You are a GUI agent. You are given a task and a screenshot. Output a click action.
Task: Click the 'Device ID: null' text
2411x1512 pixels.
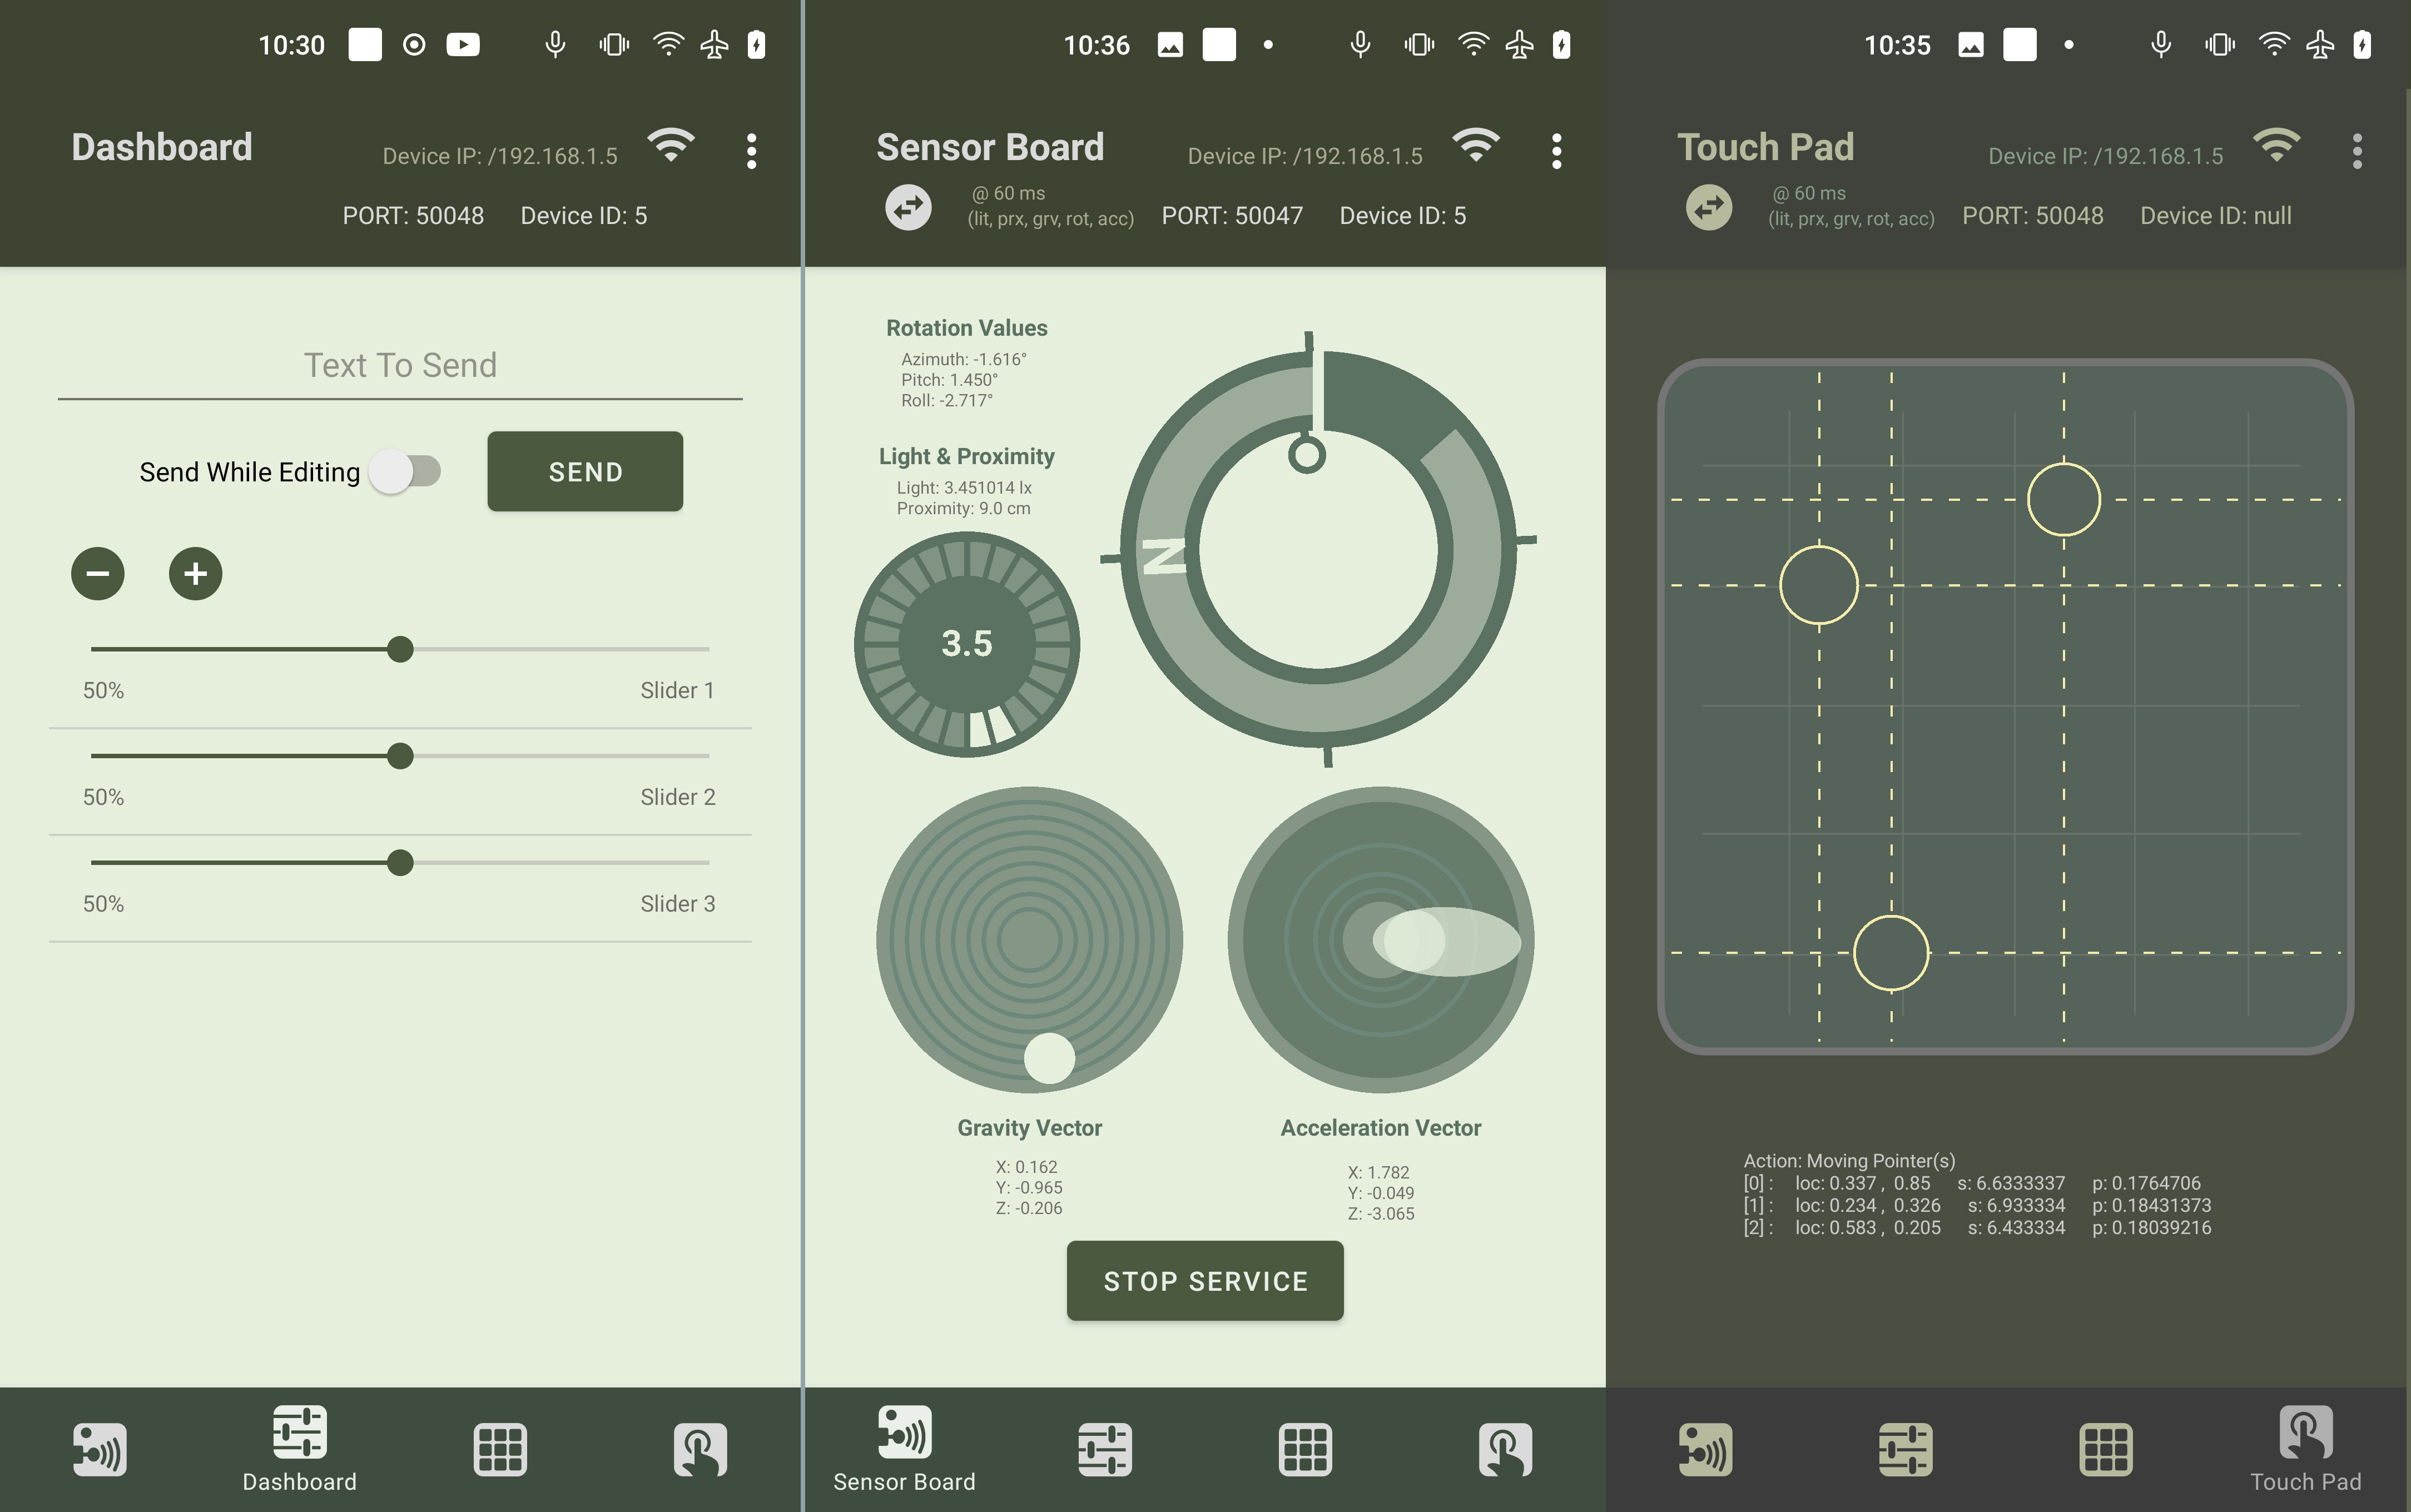point(2216,216)
